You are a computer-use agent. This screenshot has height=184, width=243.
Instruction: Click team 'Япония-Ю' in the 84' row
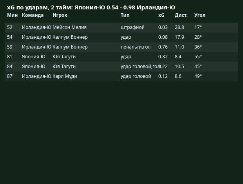[x=34, y=67]
